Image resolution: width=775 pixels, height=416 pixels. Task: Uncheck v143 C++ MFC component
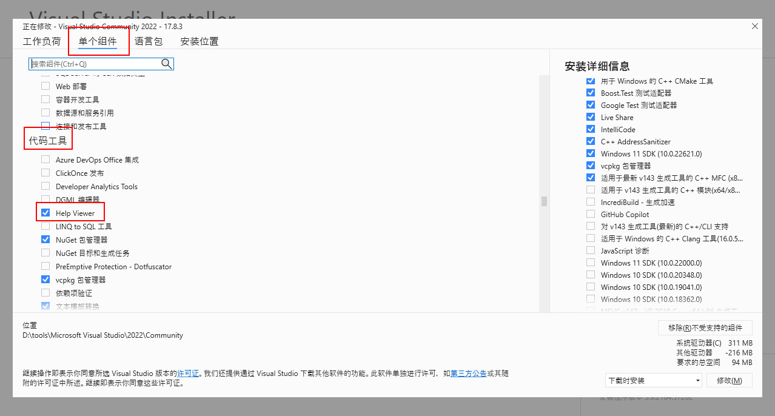(x=591, y=178)
